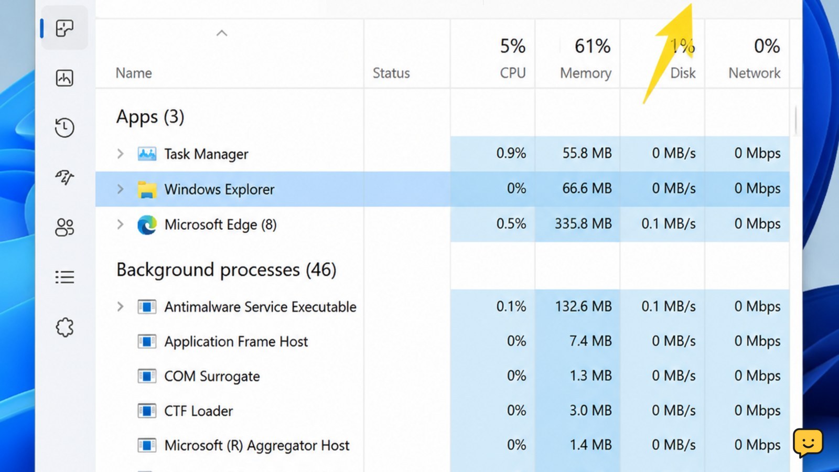The width and height of the screenshot is (839, 472).
Task: Open the Startup apps icon
Action: [64, 177]
